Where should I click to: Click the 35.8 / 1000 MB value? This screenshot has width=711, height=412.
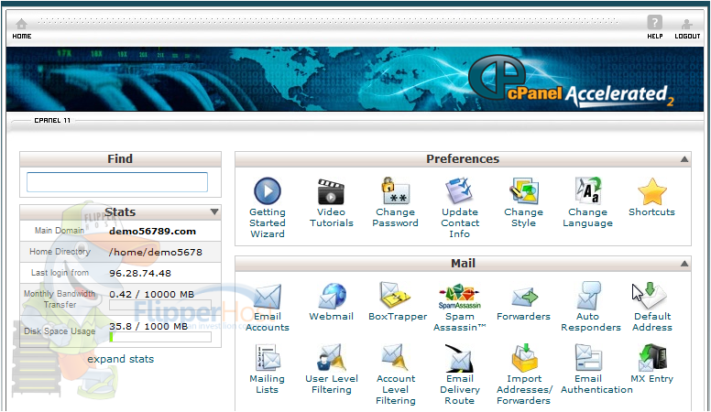[148, 326]
